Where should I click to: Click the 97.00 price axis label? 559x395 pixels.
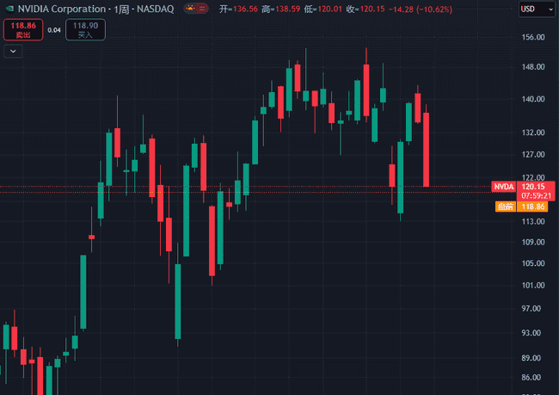pos(531,308)
